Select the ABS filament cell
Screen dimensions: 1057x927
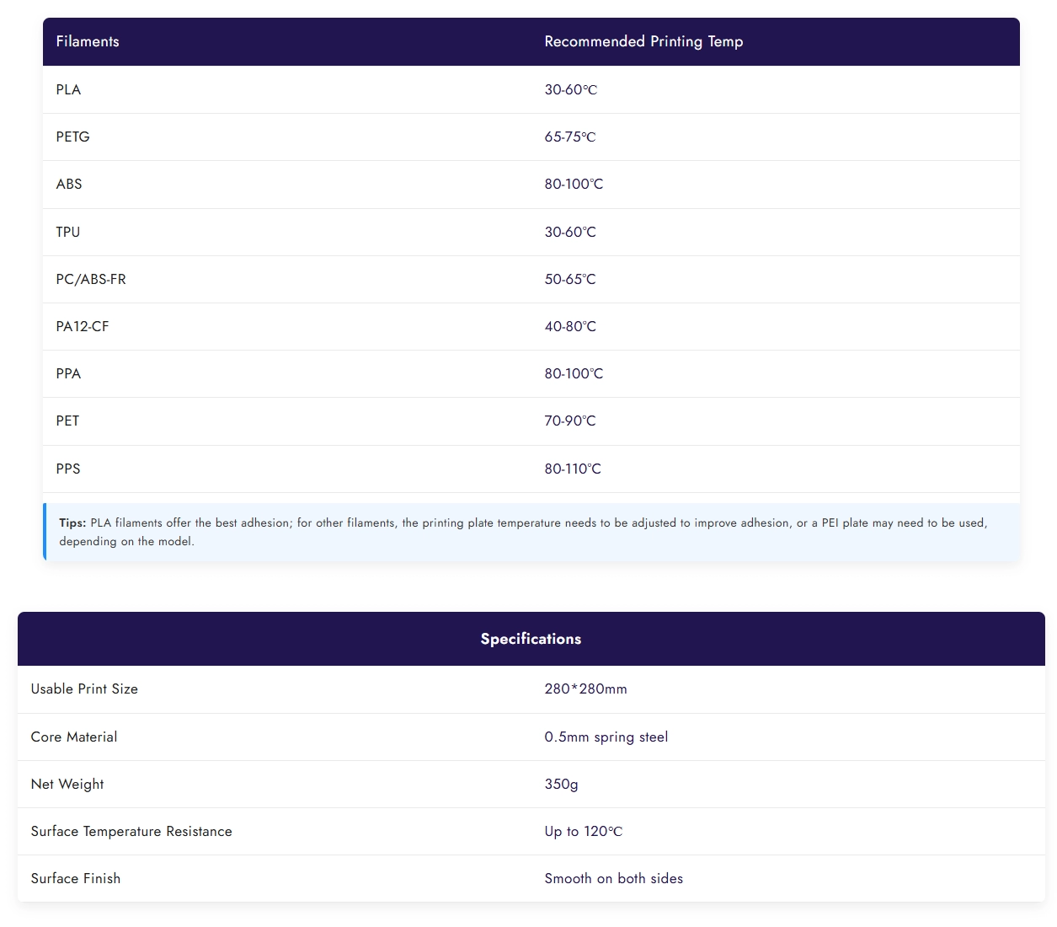tap(69, 185)
